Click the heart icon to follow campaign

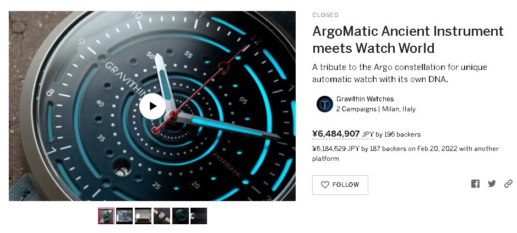point(325,185)
